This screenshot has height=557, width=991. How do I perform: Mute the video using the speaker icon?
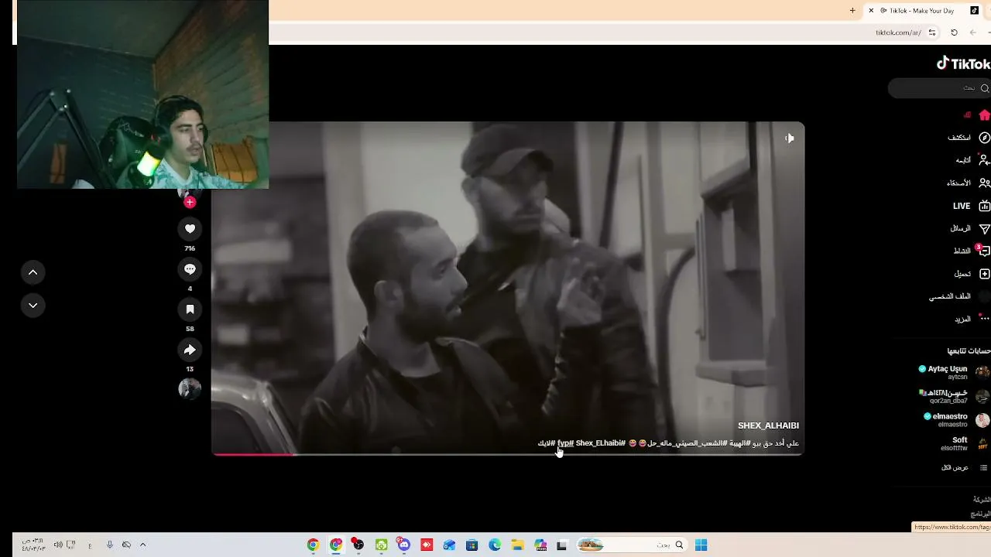point(789,138)
